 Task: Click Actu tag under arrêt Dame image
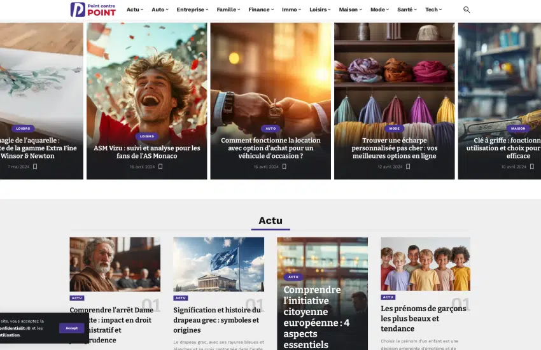[x=76, y=298]
